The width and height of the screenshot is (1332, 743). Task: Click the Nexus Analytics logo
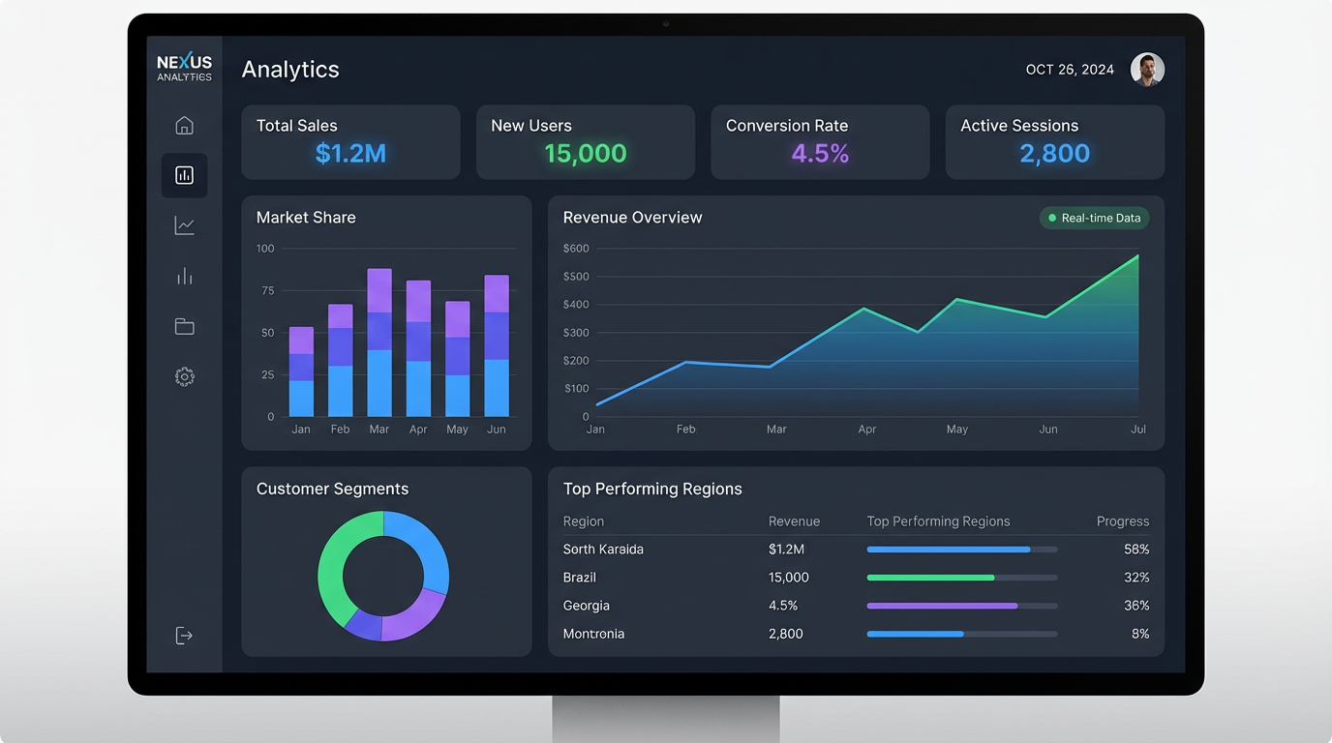184,68
